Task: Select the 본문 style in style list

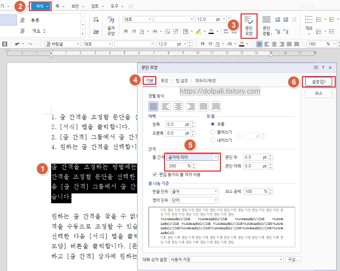Action: 35,20
